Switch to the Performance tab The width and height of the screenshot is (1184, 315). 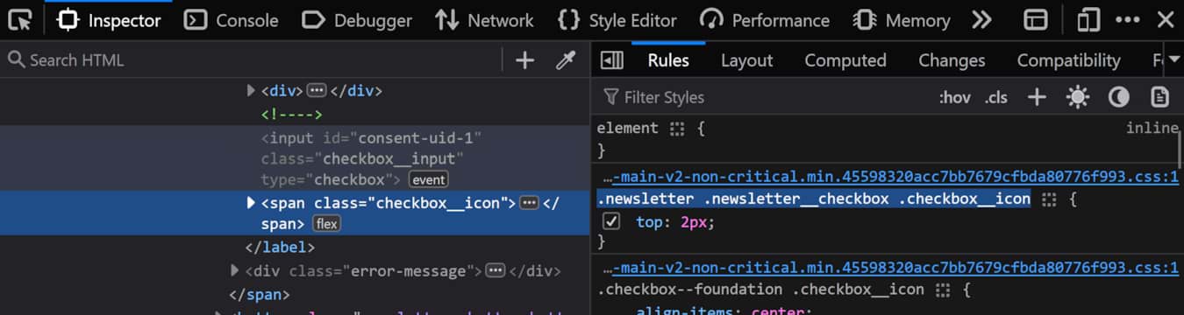coord(765,20)
